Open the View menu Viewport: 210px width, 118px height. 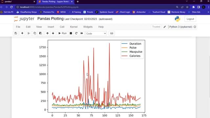(39, 27)
